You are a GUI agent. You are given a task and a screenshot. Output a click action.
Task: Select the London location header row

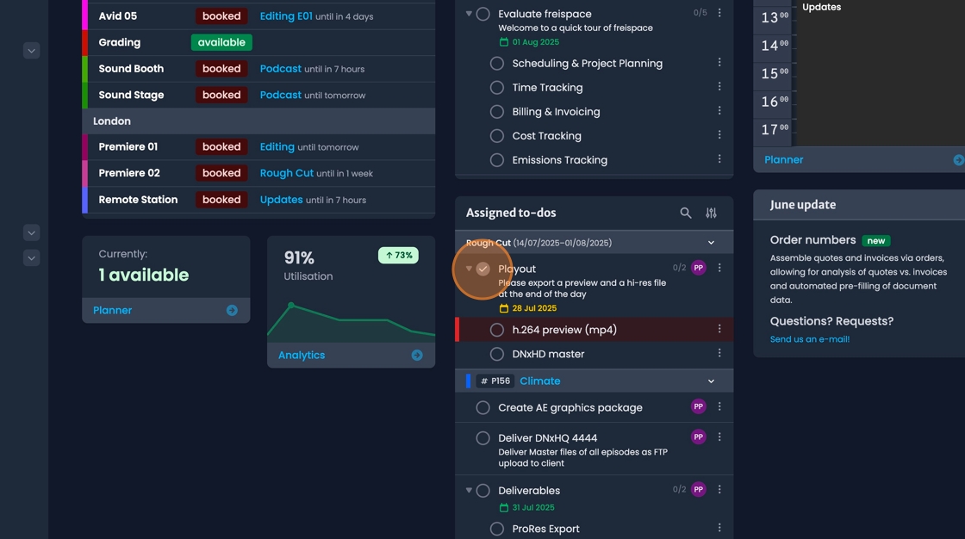(258, 121)
